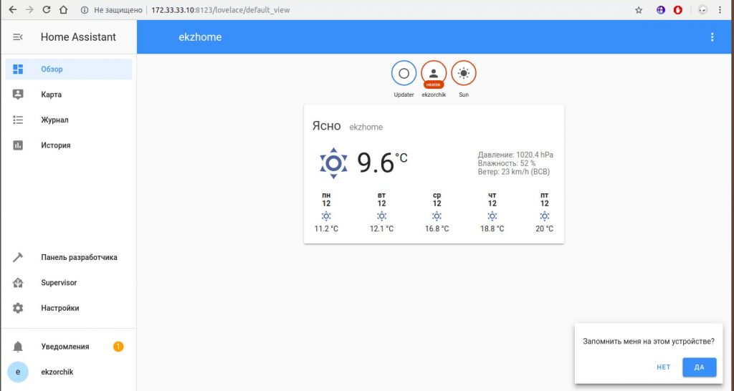Open the История panel
Screen dimensions: 734x391
pos(55,145)
